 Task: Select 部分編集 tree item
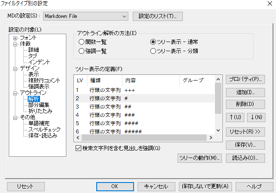[x=39, y=105]
